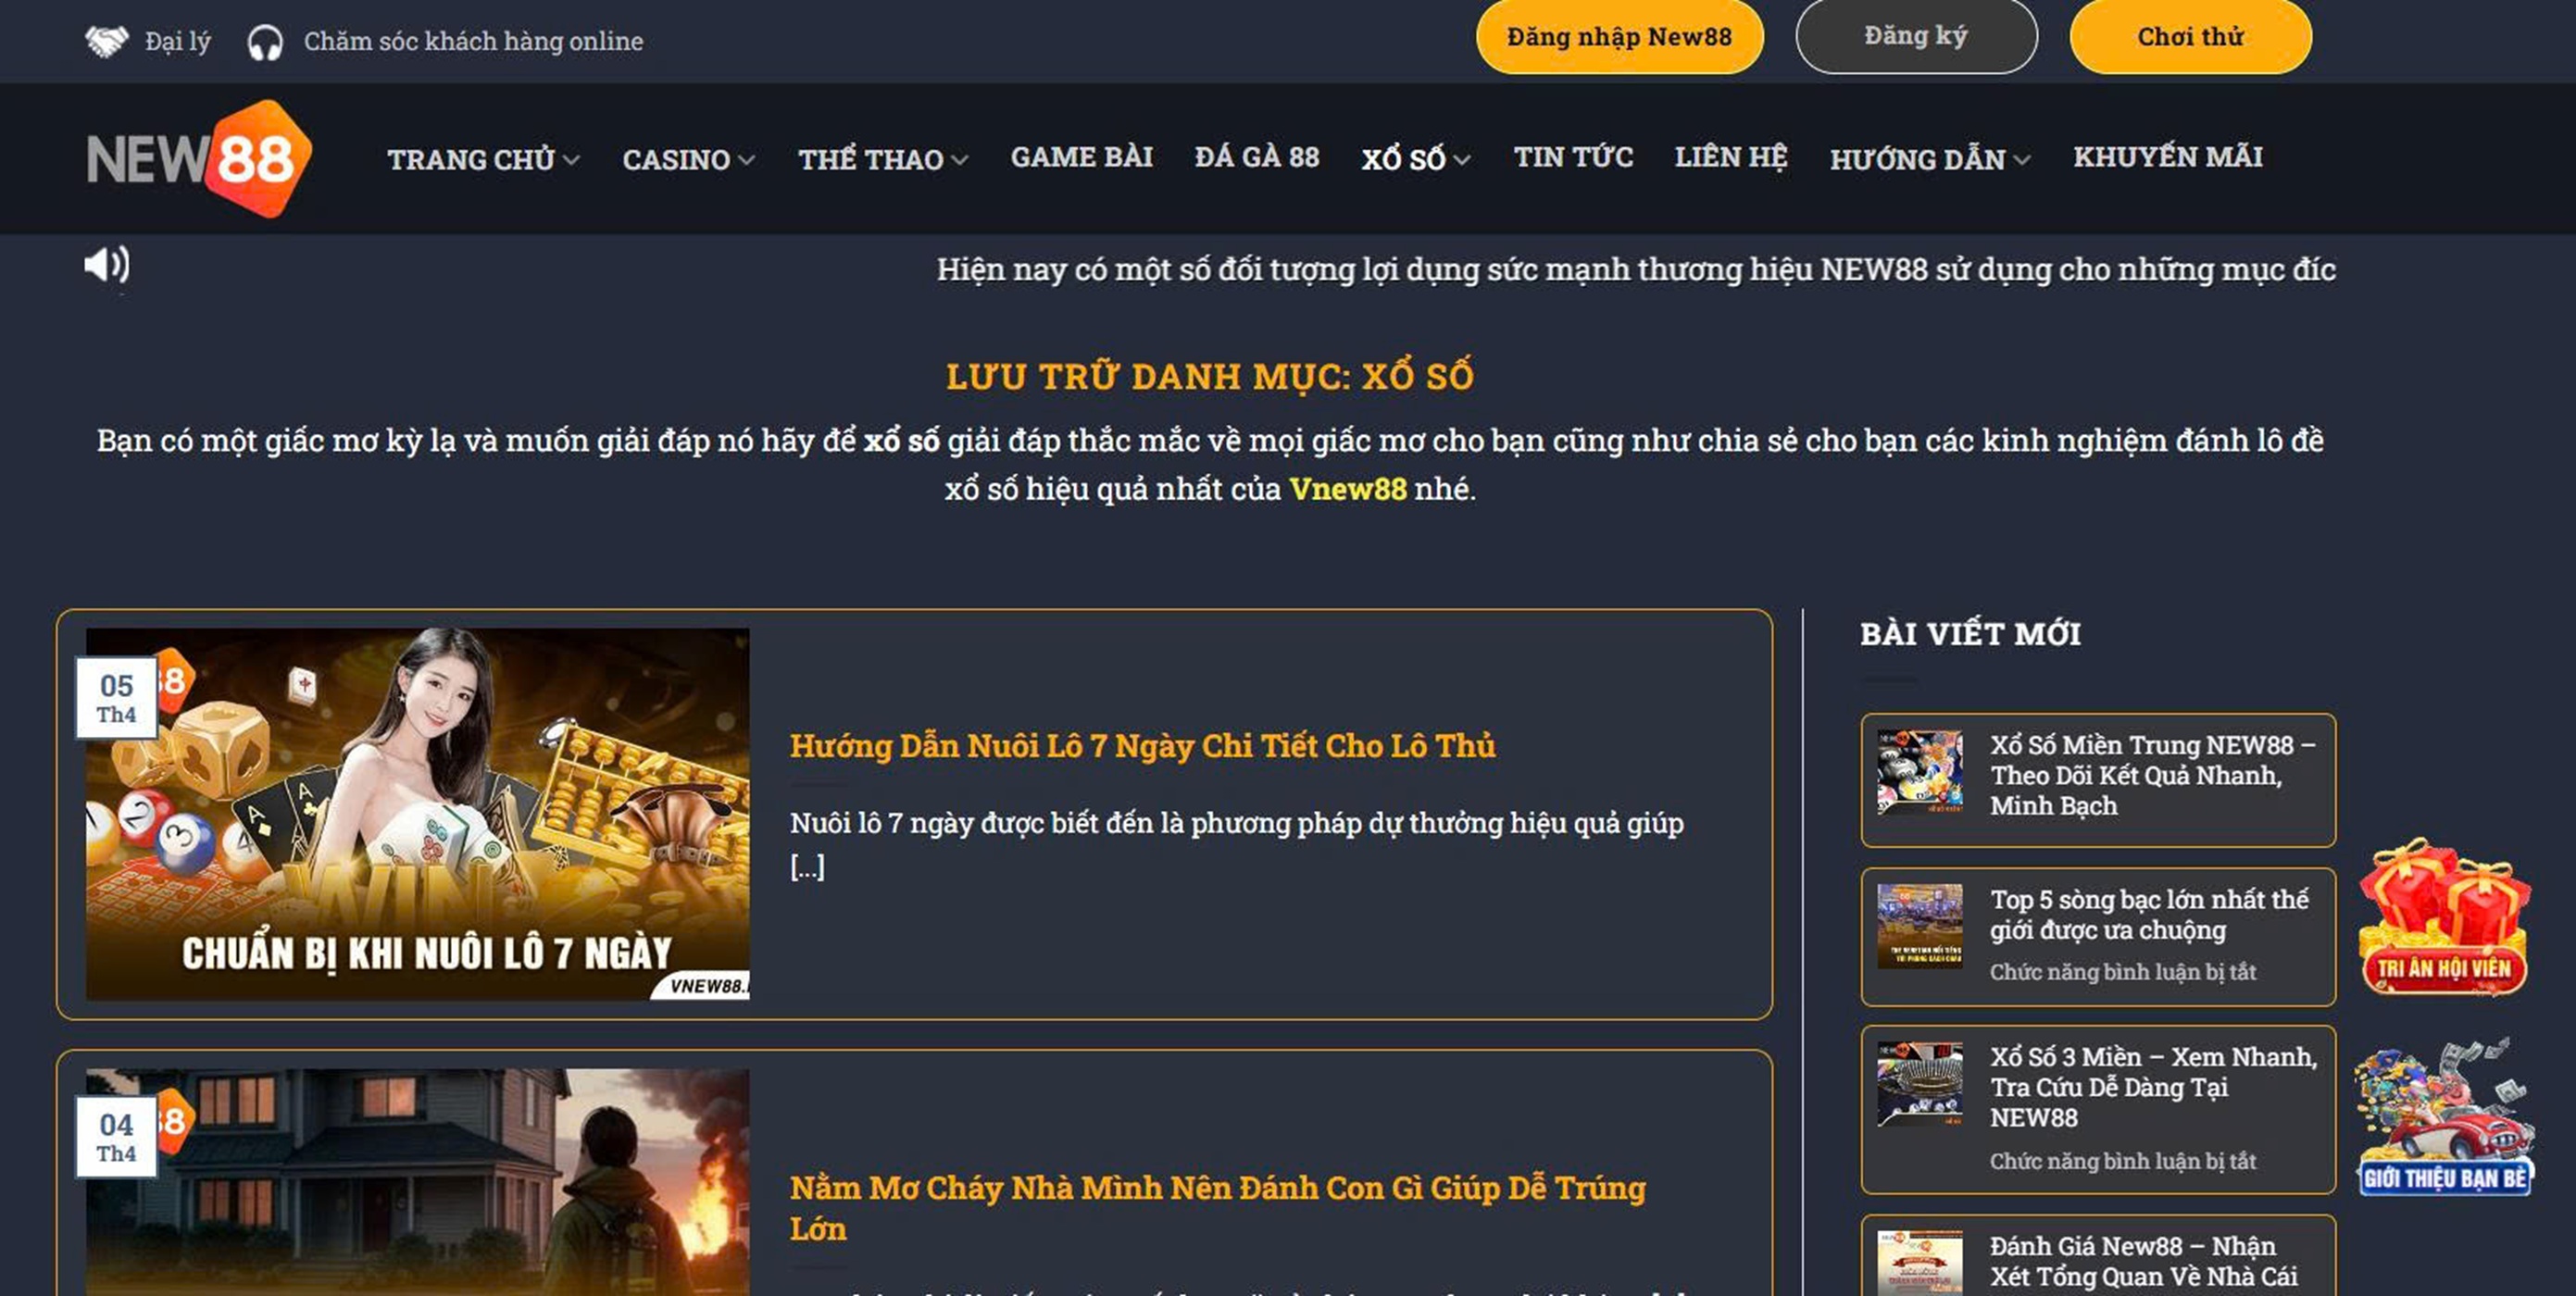Click the Xổ Số Miền Trung NEW88 thumbnail
This screenshot has width=2576, height=1296.
(x=1919, y=771)
